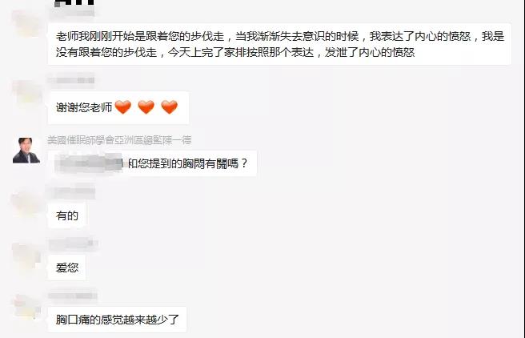Image resolution: width=525 pixels, height=338 pixels.
Task: Select the 有的 reply bubble
Action: pos(66,215)
